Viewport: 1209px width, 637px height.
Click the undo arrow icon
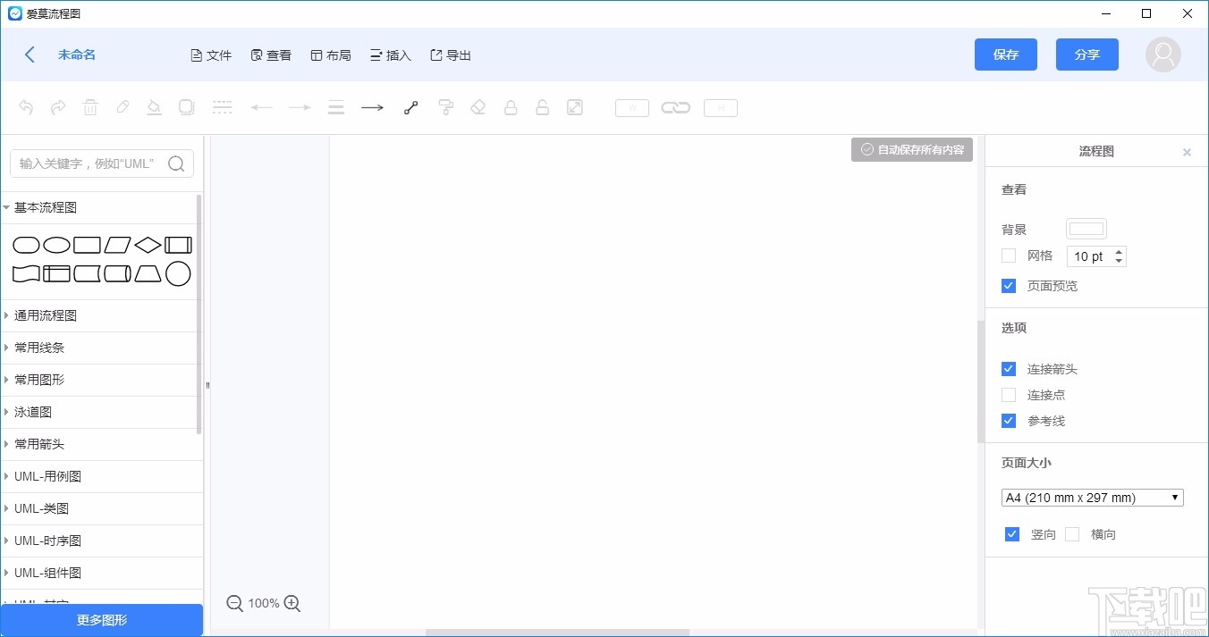26,108
